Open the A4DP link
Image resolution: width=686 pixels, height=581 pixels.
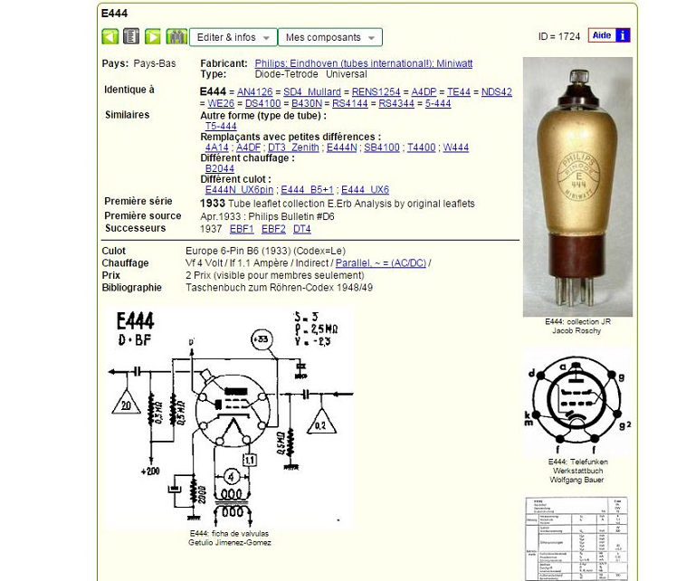coord(424,92)
